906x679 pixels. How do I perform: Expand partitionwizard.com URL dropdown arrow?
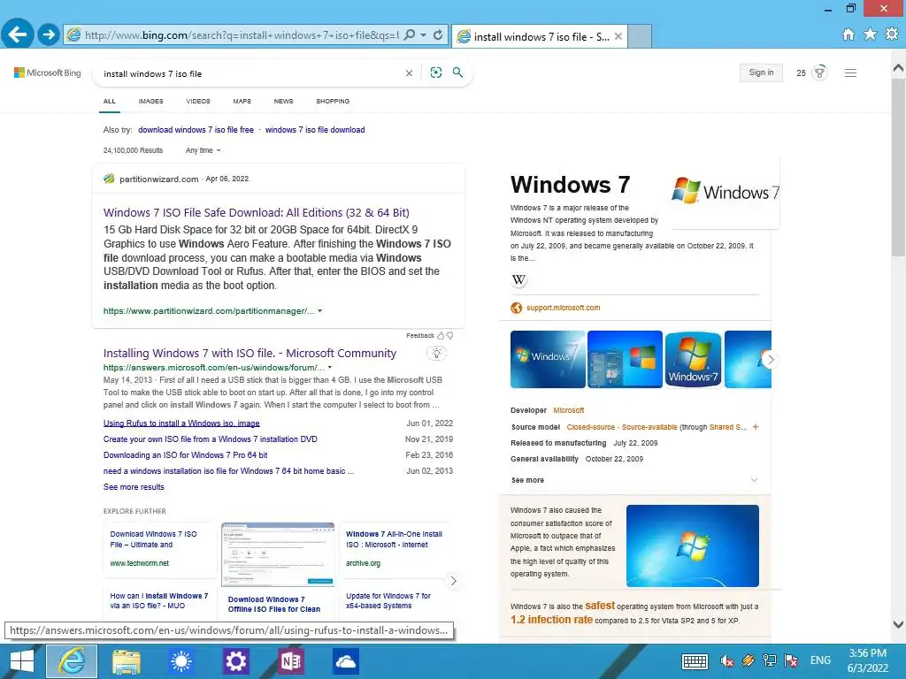pos(320,310)
